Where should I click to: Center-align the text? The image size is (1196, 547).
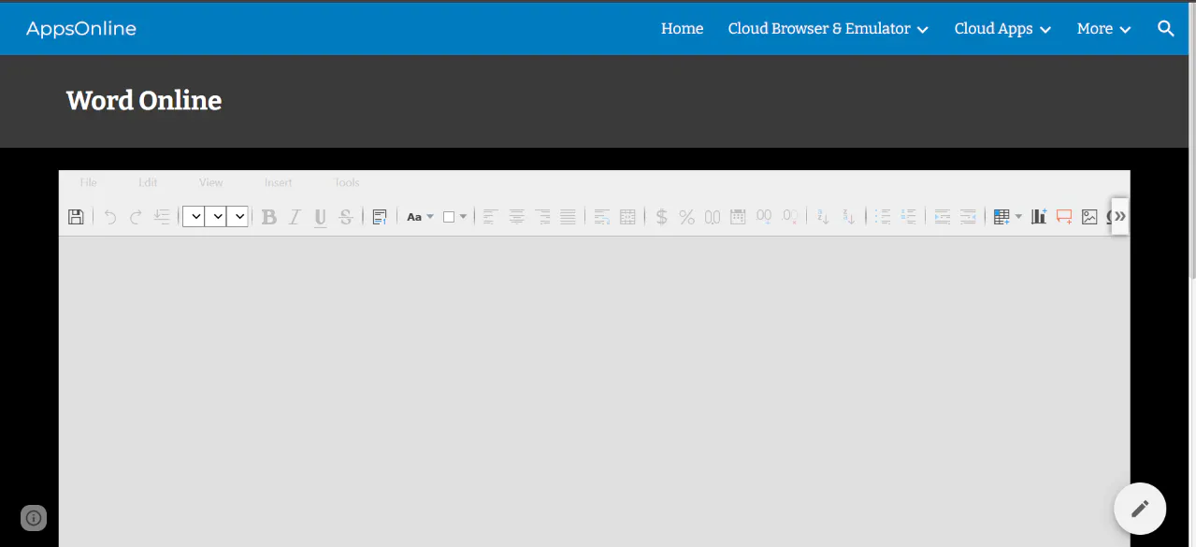(516, 217)
